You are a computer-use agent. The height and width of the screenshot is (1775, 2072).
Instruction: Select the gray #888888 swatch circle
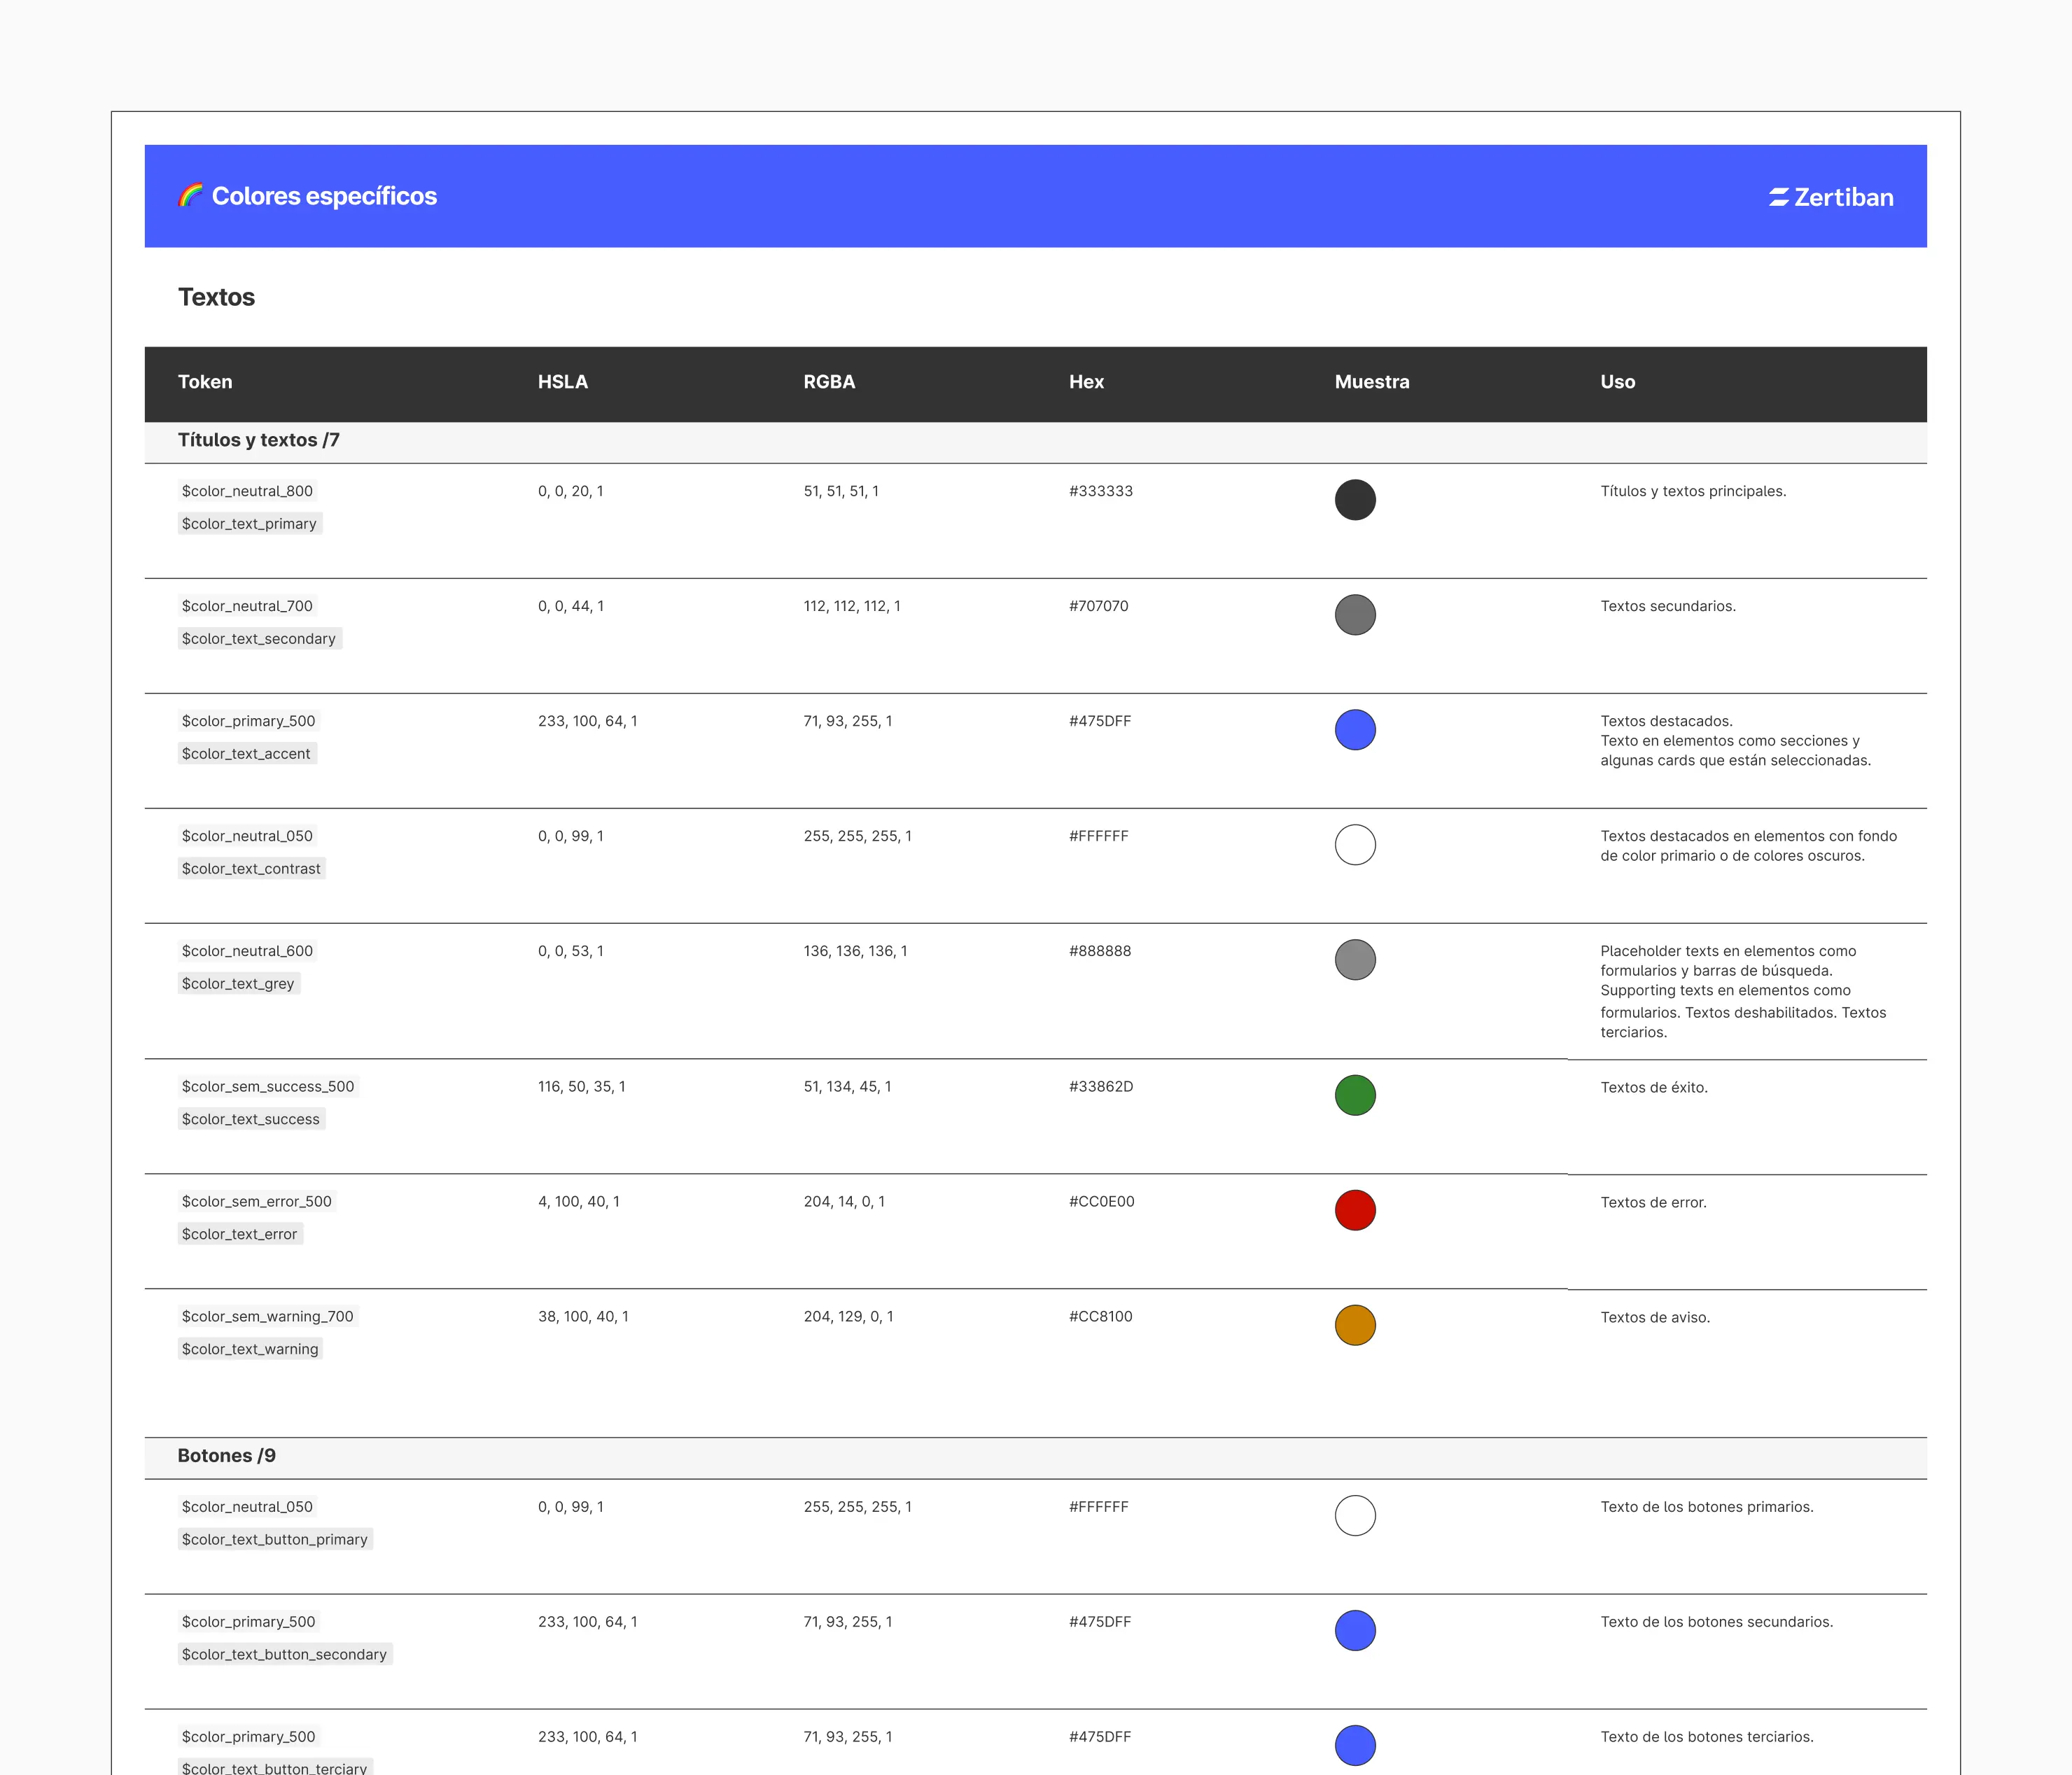1354,960
